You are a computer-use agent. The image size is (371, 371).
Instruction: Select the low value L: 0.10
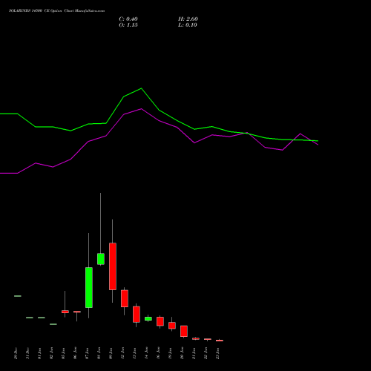tap(188, 25)
